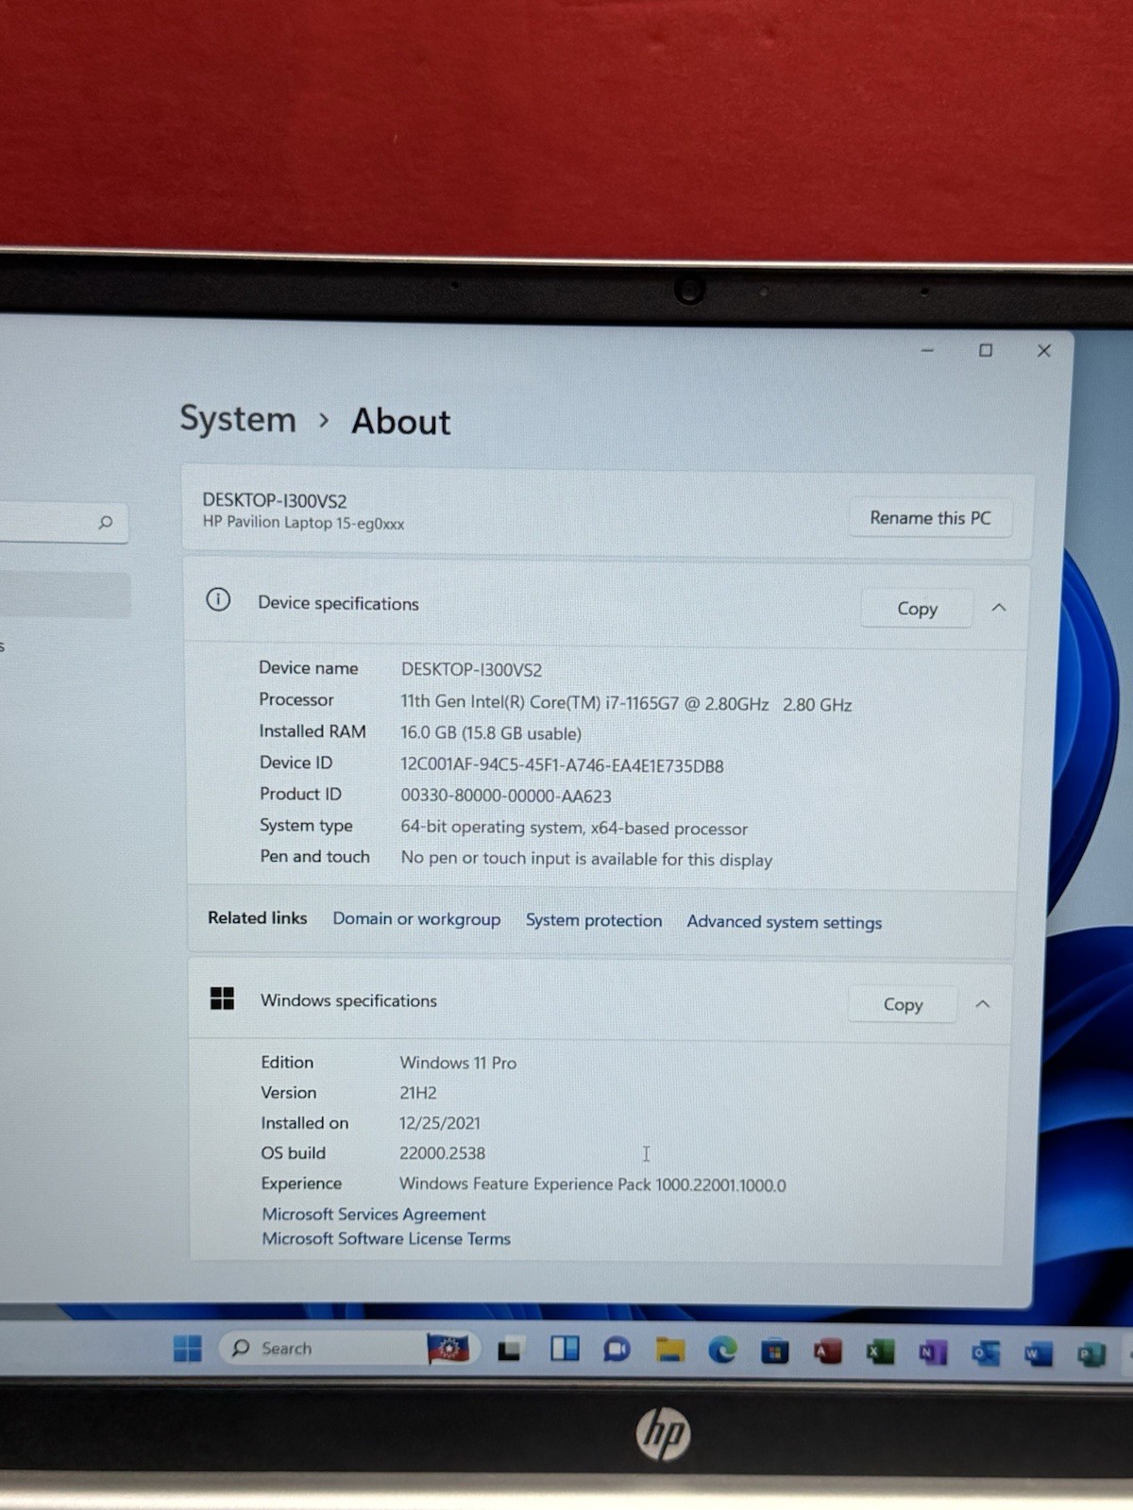1133x1510 pixels.
Task: Launch Publisher from the taskbar
Action: [x=1091, y=1355]
